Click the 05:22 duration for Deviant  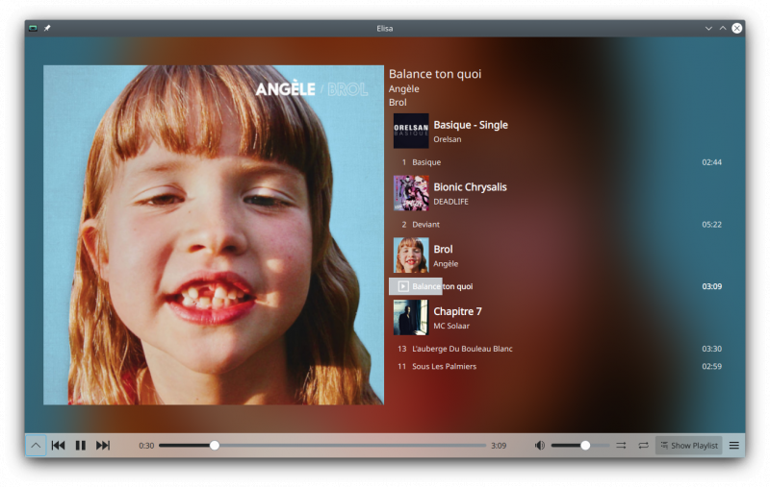(x=711, y=225)
